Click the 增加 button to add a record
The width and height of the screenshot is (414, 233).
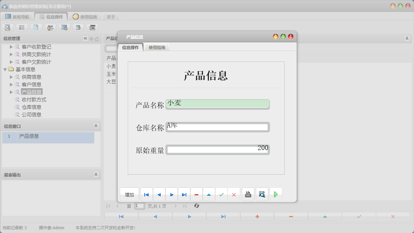click(129, 194)
